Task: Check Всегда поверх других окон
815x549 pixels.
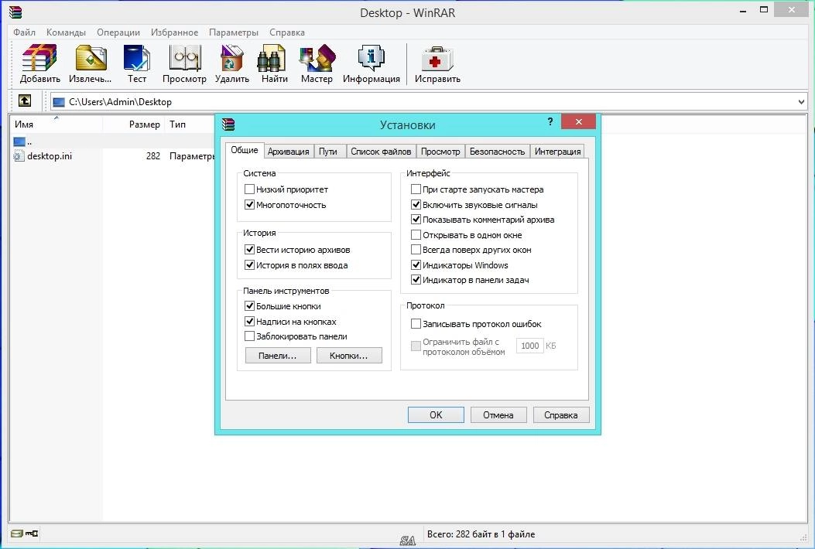Action: pos(416,250)
